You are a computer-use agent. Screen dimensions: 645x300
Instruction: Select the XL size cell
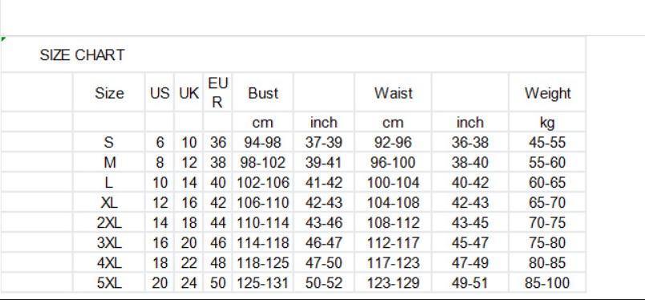coord(109,202)
